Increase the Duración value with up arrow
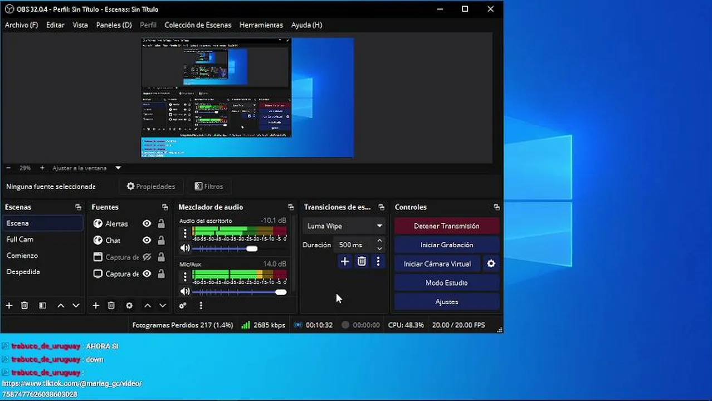This screenshot has width=712, height=401. pos(380,241)
